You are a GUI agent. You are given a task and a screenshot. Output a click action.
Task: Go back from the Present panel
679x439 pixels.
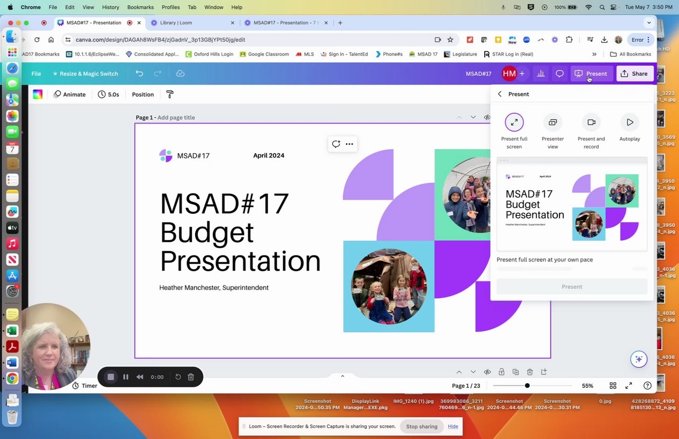point(500,94)
